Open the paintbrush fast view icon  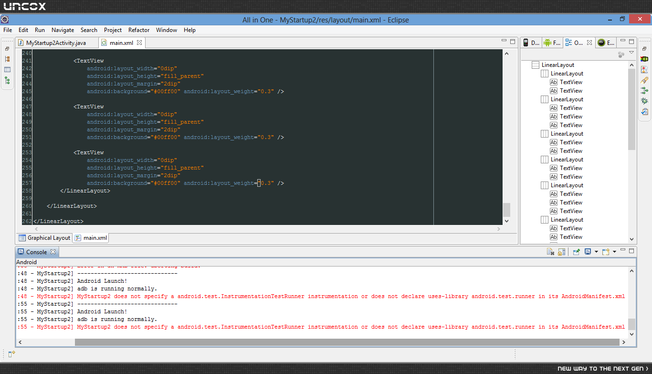(x=644, y=80)
